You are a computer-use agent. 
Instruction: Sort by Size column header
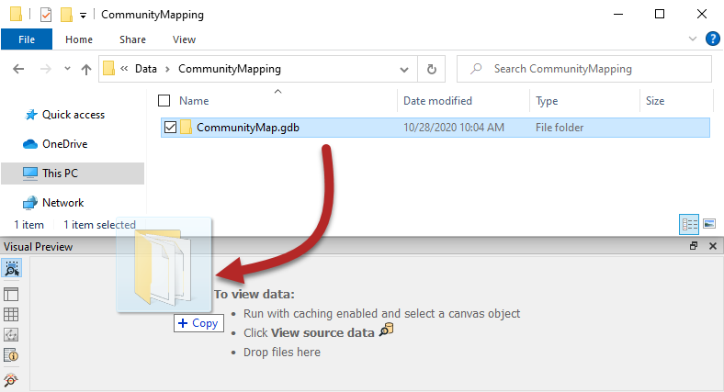(x=655, y=101)
